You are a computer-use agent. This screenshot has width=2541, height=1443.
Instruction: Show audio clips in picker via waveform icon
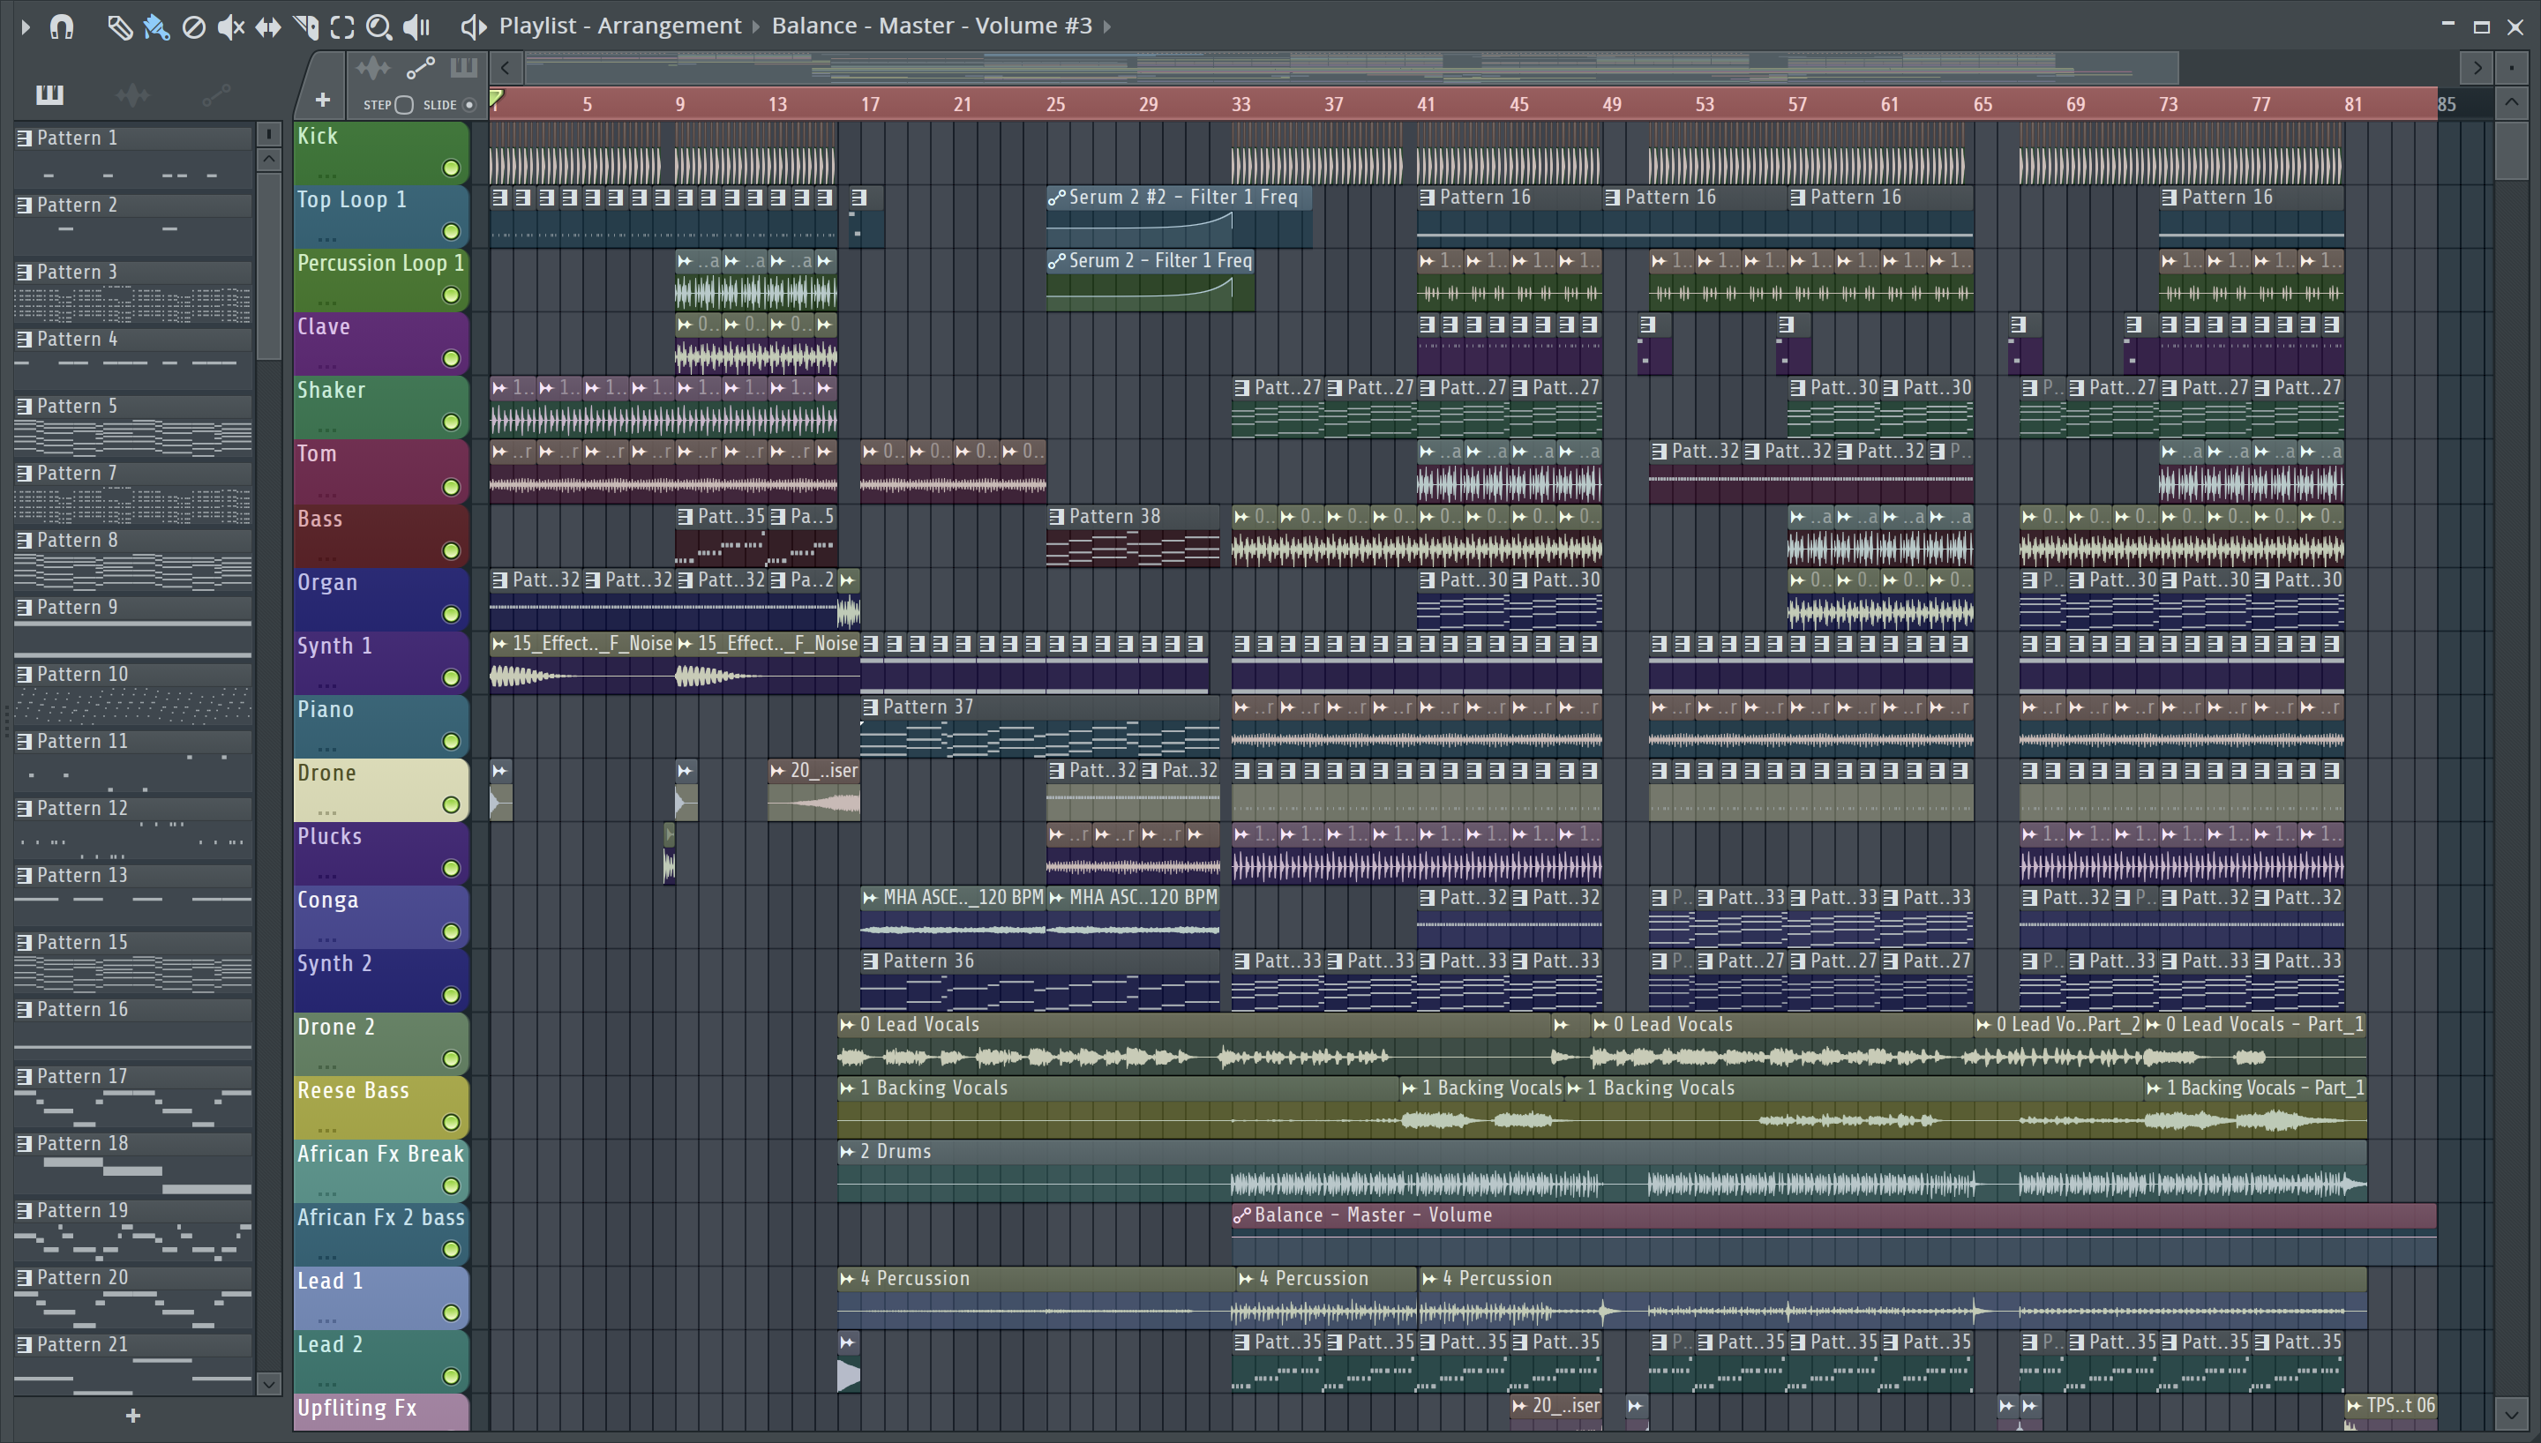click(131, 94)
